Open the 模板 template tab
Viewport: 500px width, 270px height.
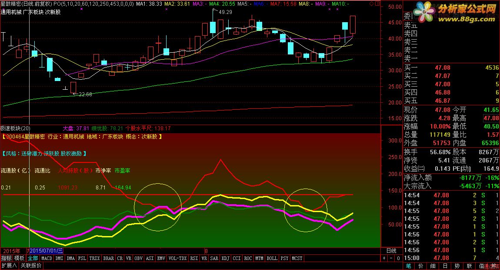click(x=20, y=258)
